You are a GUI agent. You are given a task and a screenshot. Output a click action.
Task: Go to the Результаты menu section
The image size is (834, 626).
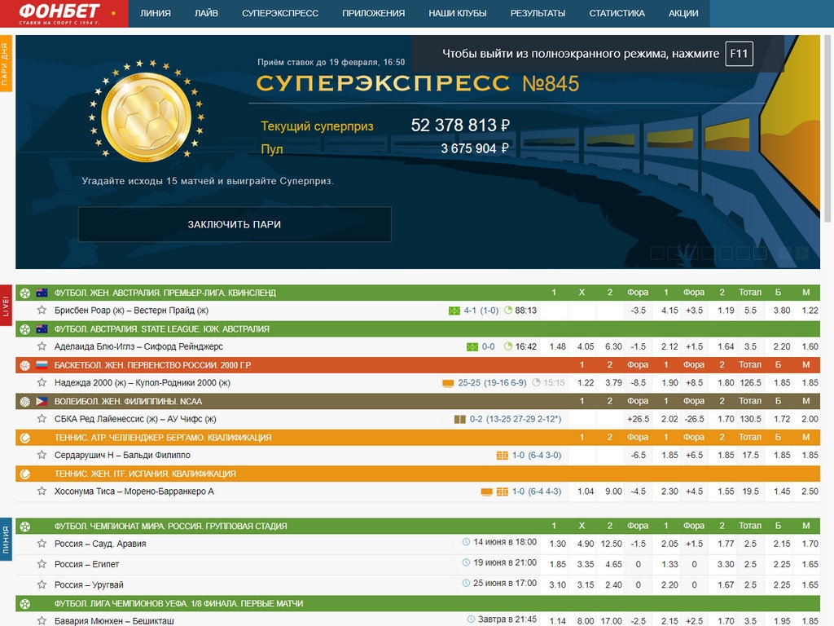click(538, 14)
